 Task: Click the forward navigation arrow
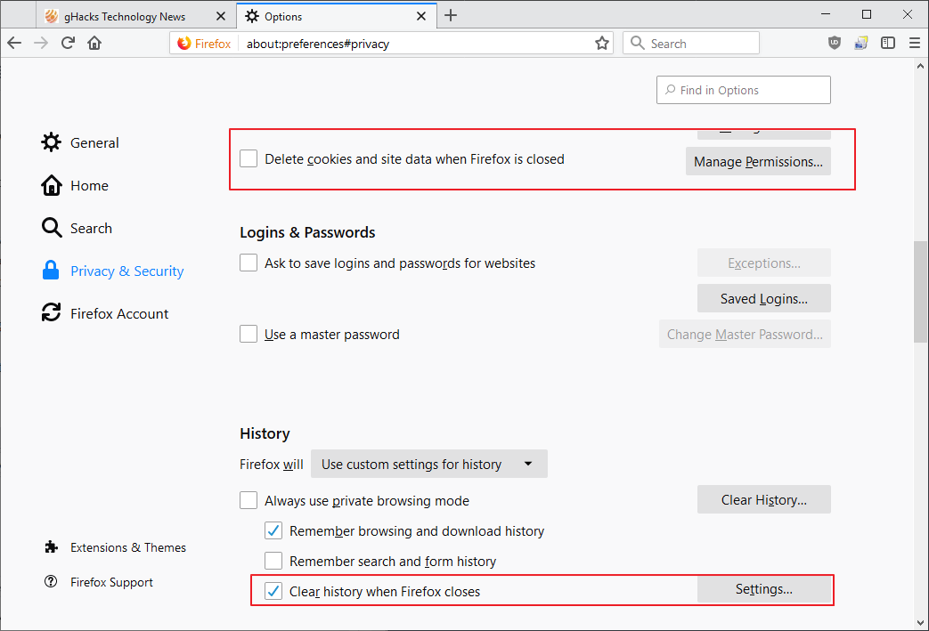pyautogui.click(x=41, y=44)
